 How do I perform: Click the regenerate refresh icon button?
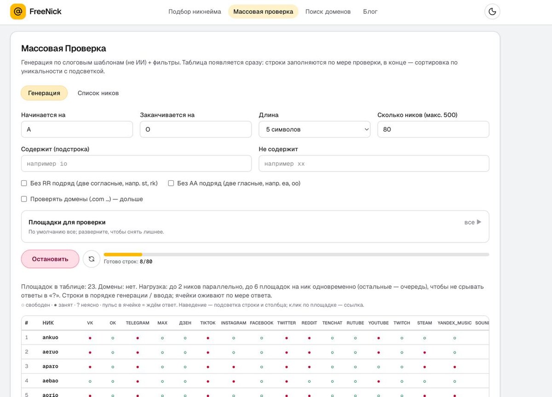click(x=92, y=259)
